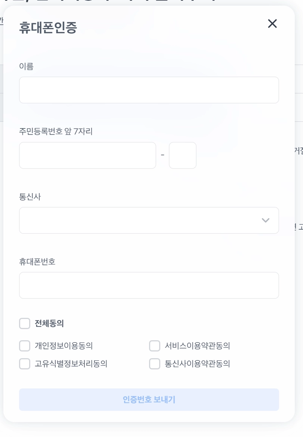Screen dimensions: 303x437
Task: Click the 이름 input field
Action: click(149, 90)
